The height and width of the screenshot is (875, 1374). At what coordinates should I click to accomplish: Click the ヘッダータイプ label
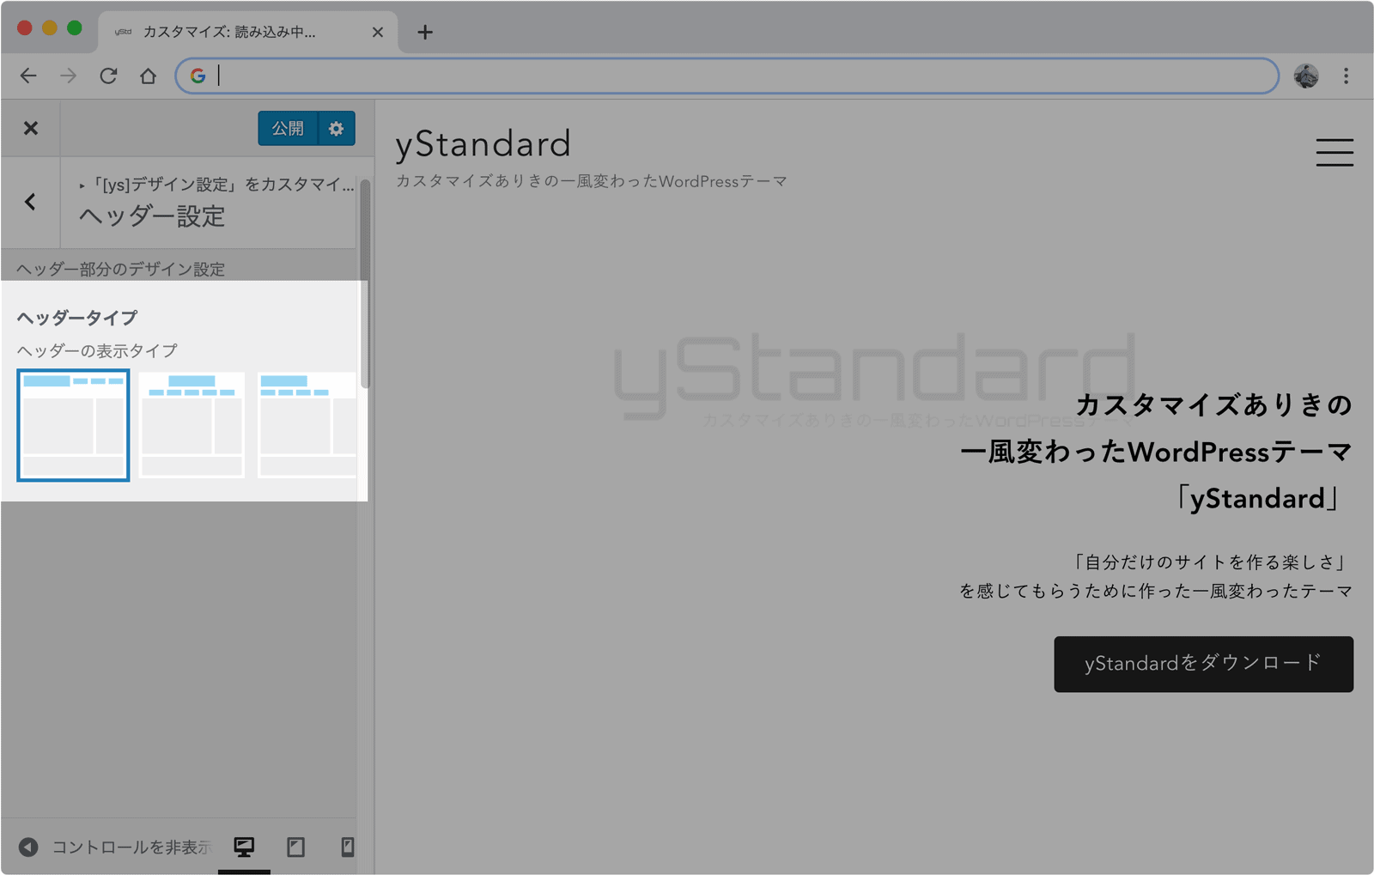pyautogui.click(x=77, y=318)
